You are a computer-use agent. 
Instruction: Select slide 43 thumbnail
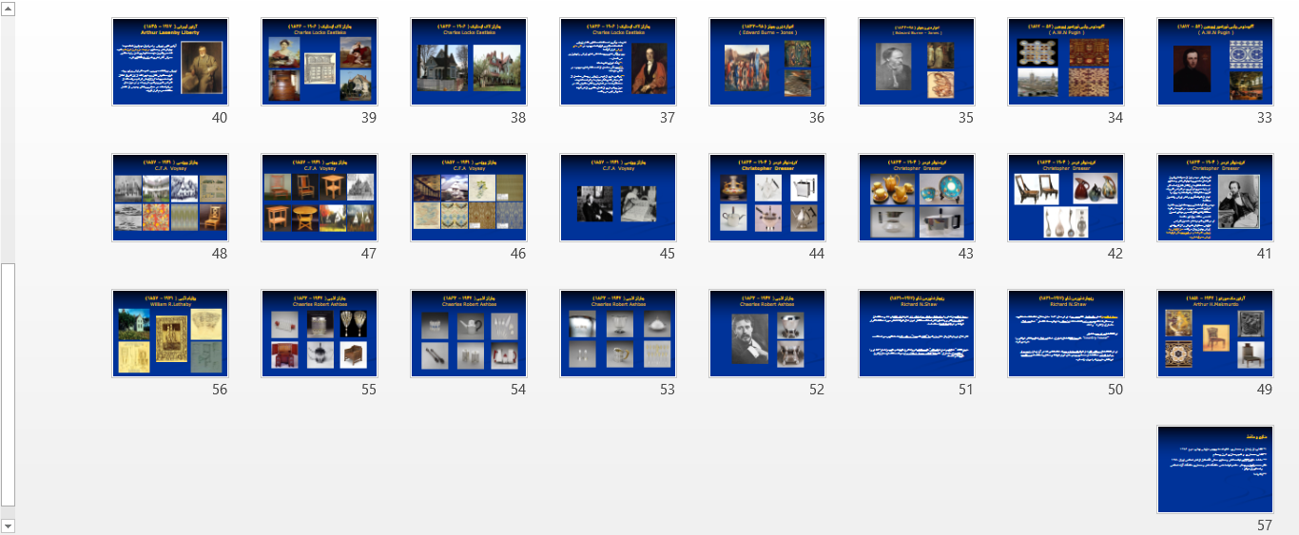[917, 198]
